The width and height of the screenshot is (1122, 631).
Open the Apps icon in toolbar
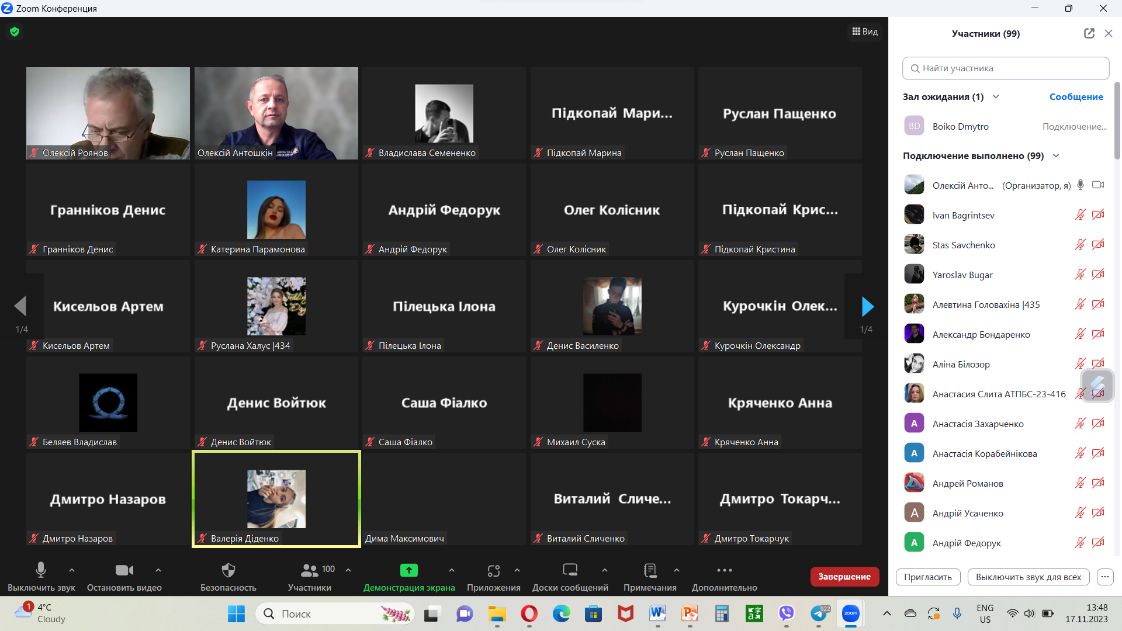point(494,570)
